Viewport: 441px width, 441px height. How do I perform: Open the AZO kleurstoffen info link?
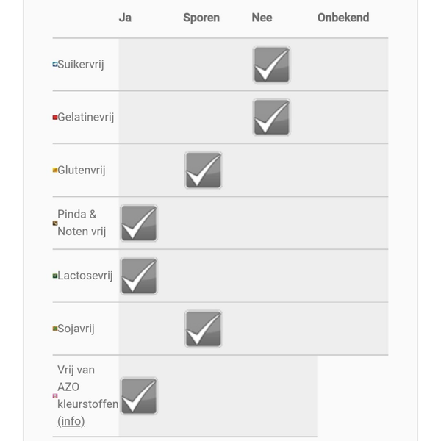tap(71, 421)
